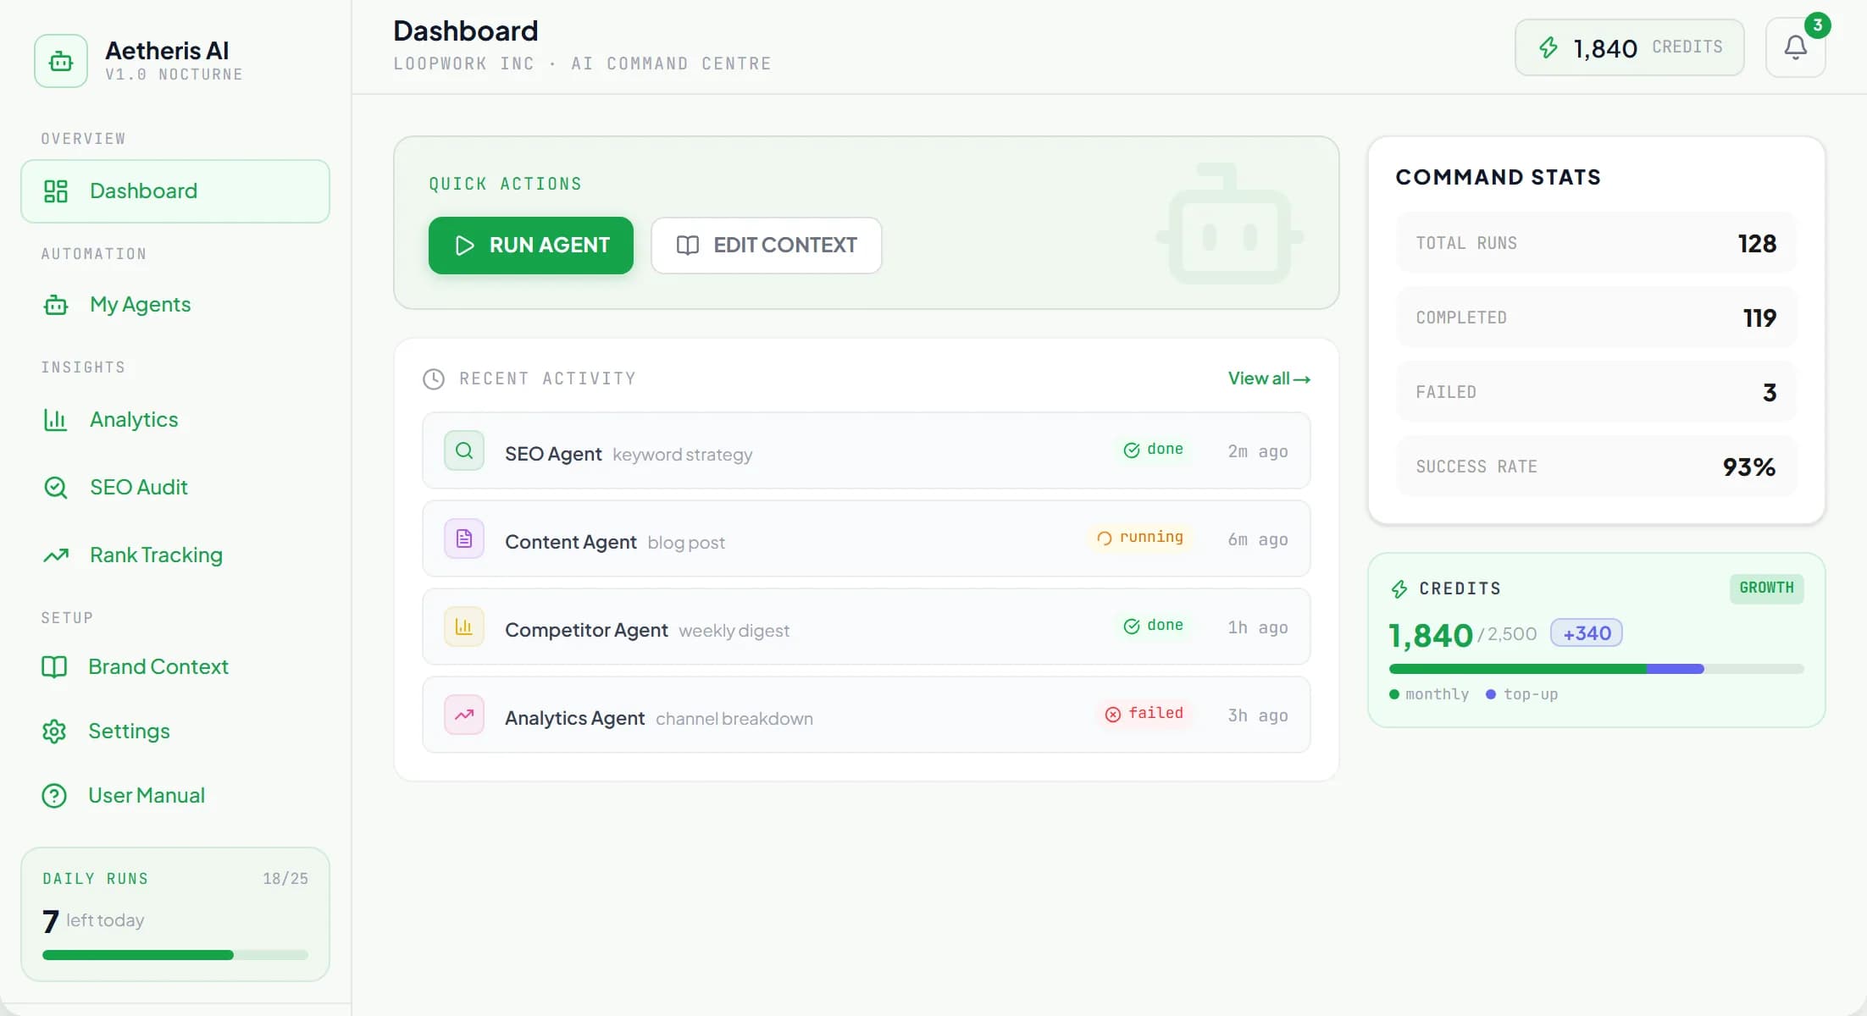The width and height of the screenshot is (1867, 1016).
Task: Open the Dashboard menu item
Action: click(x=175, y=191)
